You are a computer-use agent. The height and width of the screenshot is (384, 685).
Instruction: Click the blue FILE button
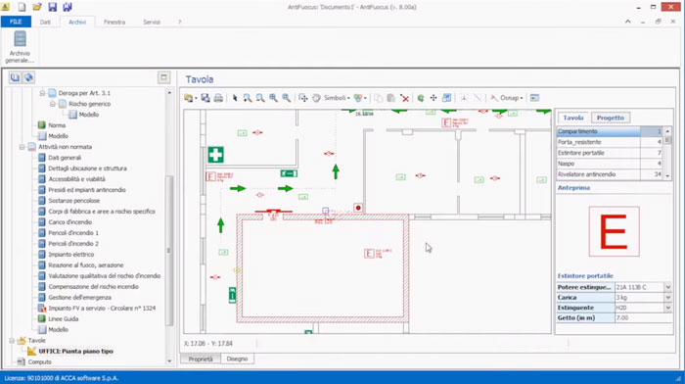(x=16, y=22)
